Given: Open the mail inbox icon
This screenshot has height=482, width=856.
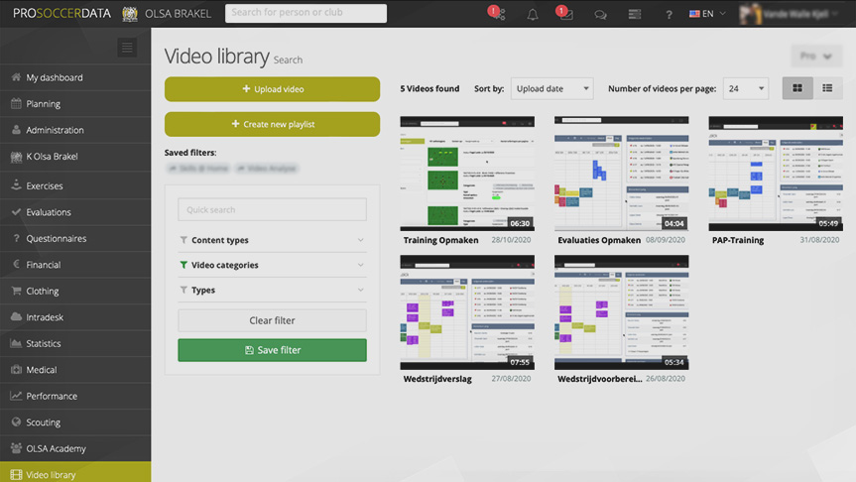Looking at the screenshot, I should (x=565, y=15).
